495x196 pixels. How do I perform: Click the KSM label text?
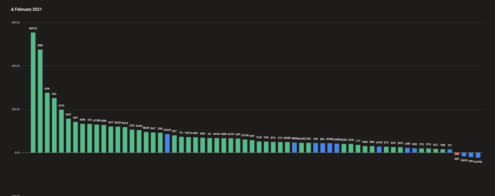pyautogui.click(x=82, y=120)
